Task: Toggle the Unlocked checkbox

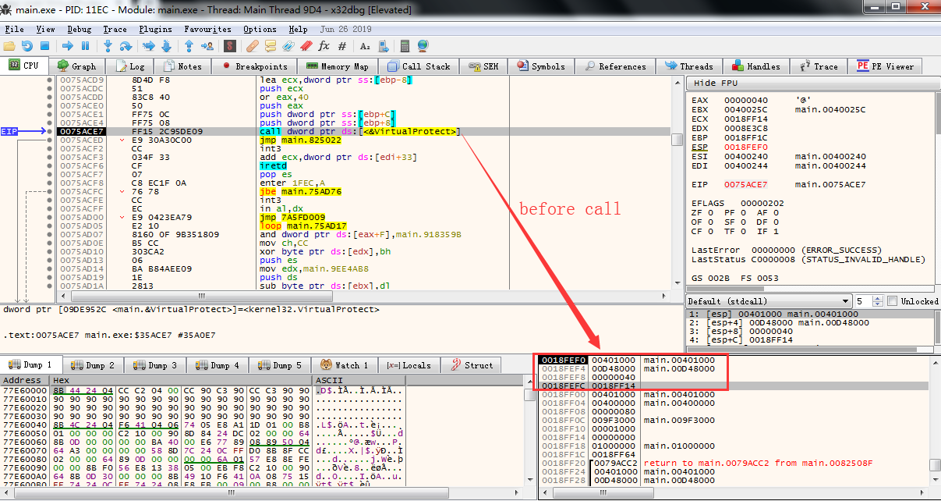Action: (x=893, y=301)
